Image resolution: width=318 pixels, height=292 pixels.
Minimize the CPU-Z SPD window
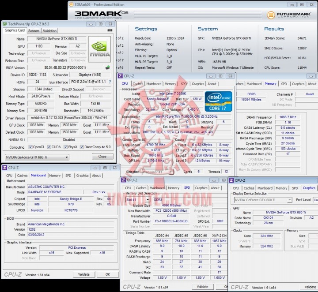click(214, 180)
